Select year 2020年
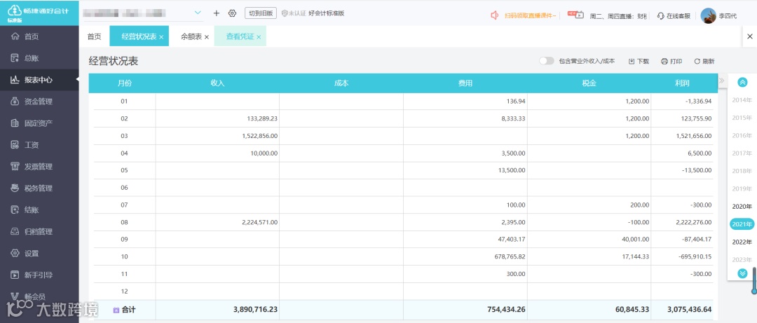The image size is (757, 323). coord(742,206)
